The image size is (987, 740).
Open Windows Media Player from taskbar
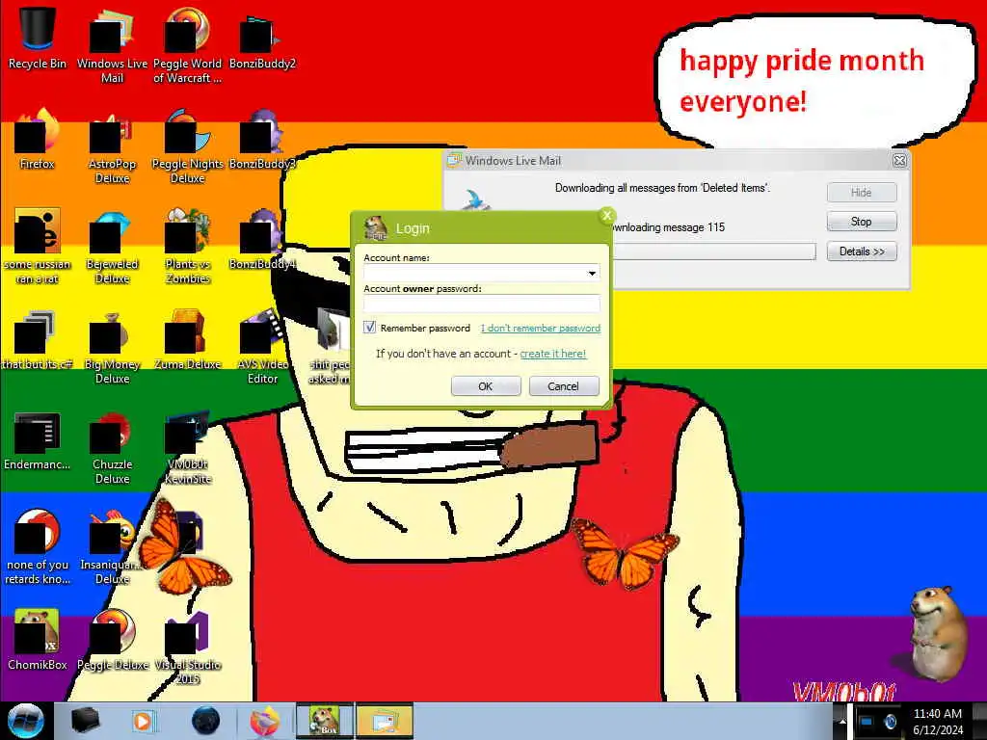coord(143,721)
